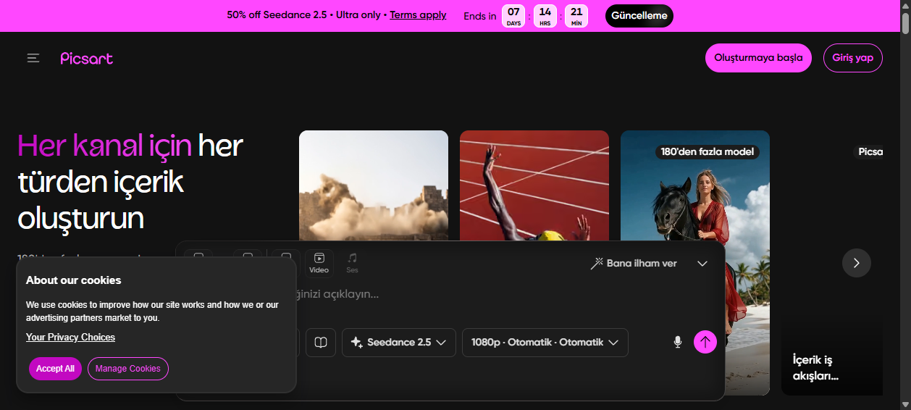Select the Video mode tab
The image size is (911, 410).
click(319, 263)
